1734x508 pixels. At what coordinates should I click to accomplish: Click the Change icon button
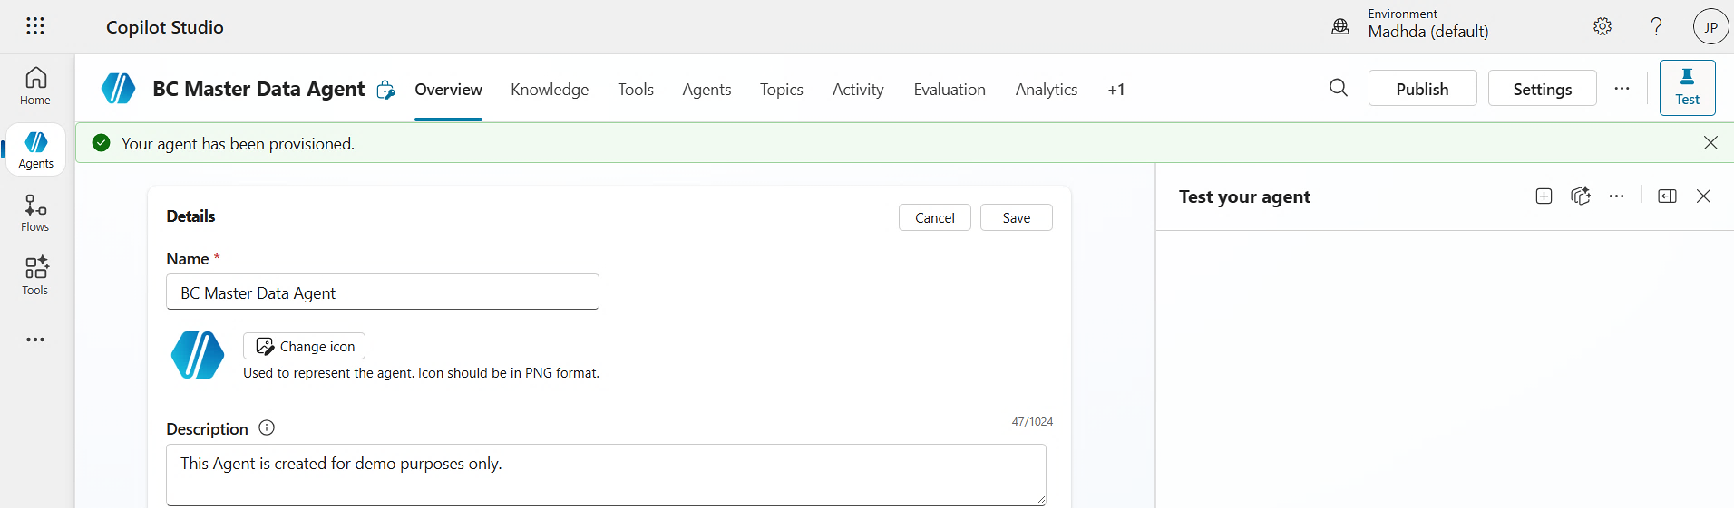click(304, 346)
